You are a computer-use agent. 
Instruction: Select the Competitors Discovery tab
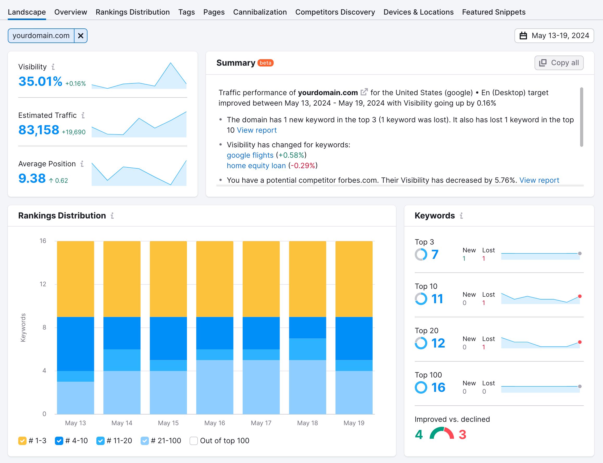coord(336,12)
